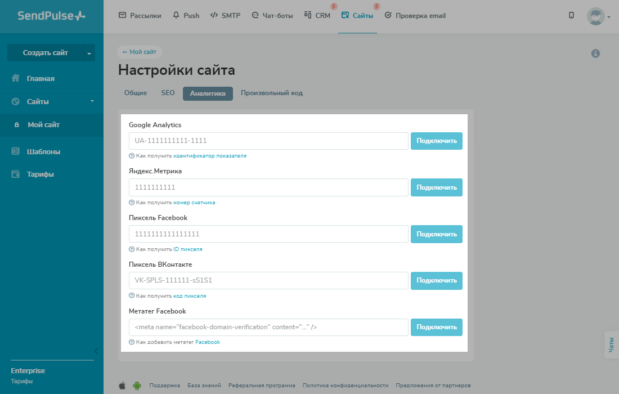Open the Facebook metatag help link
This screenshot has width=619, height=394.
coord(208,342)
